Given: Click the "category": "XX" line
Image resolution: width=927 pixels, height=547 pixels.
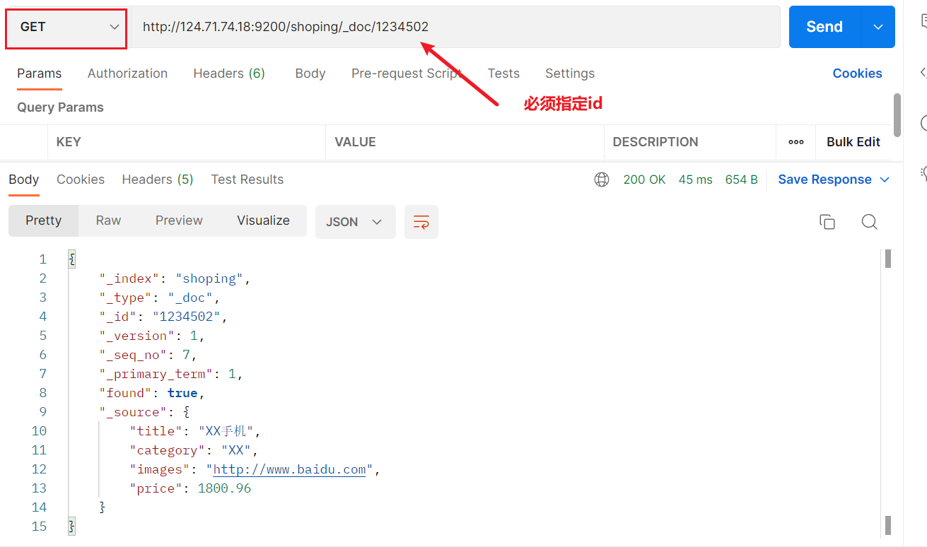Looking at the screenshot, I should (x=194, y=450).
